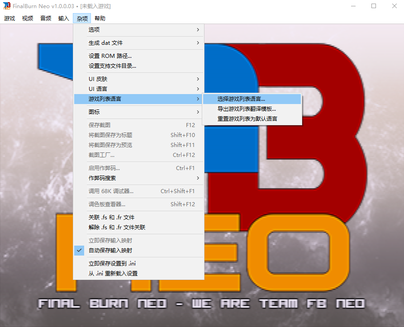Click 启用作弊码... entry
Viewport: 404px width, 327px height.
(x=138, y=168)
